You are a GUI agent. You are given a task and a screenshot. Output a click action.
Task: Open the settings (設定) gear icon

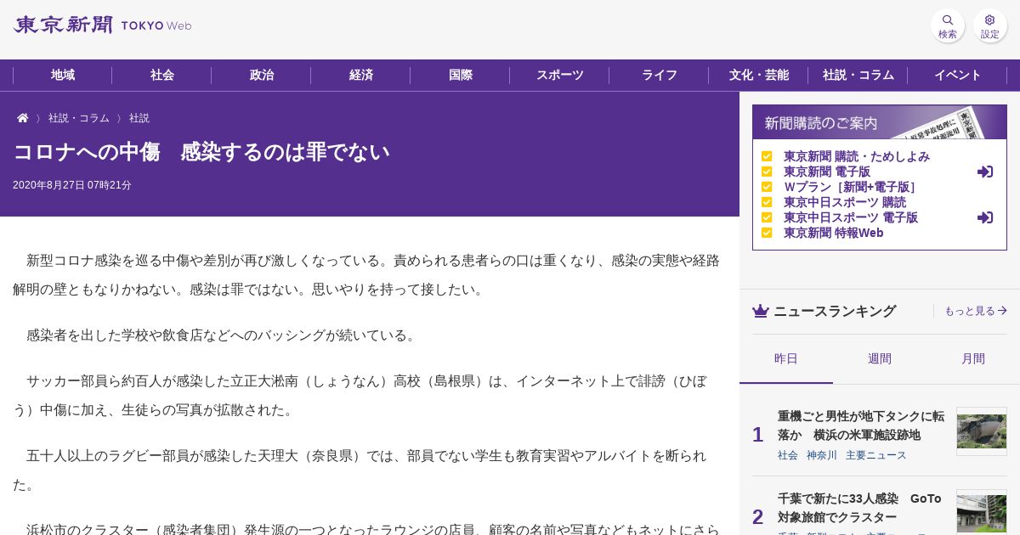coord(990,25)
